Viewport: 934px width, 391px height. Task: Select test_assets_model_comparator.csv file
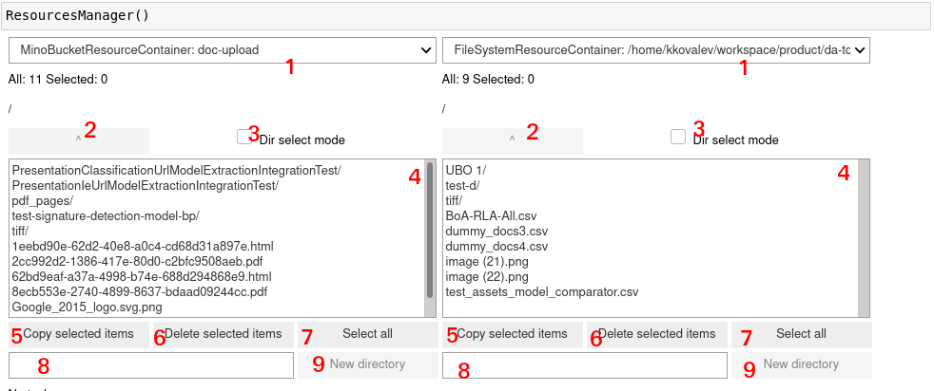(x=542, y=292)
